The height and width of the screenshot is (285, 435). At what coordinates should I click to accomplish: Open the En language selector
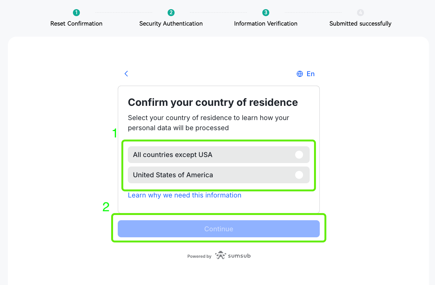tap(310, 74)
